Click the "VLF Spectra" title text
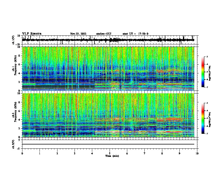 [x=32, y=34]
